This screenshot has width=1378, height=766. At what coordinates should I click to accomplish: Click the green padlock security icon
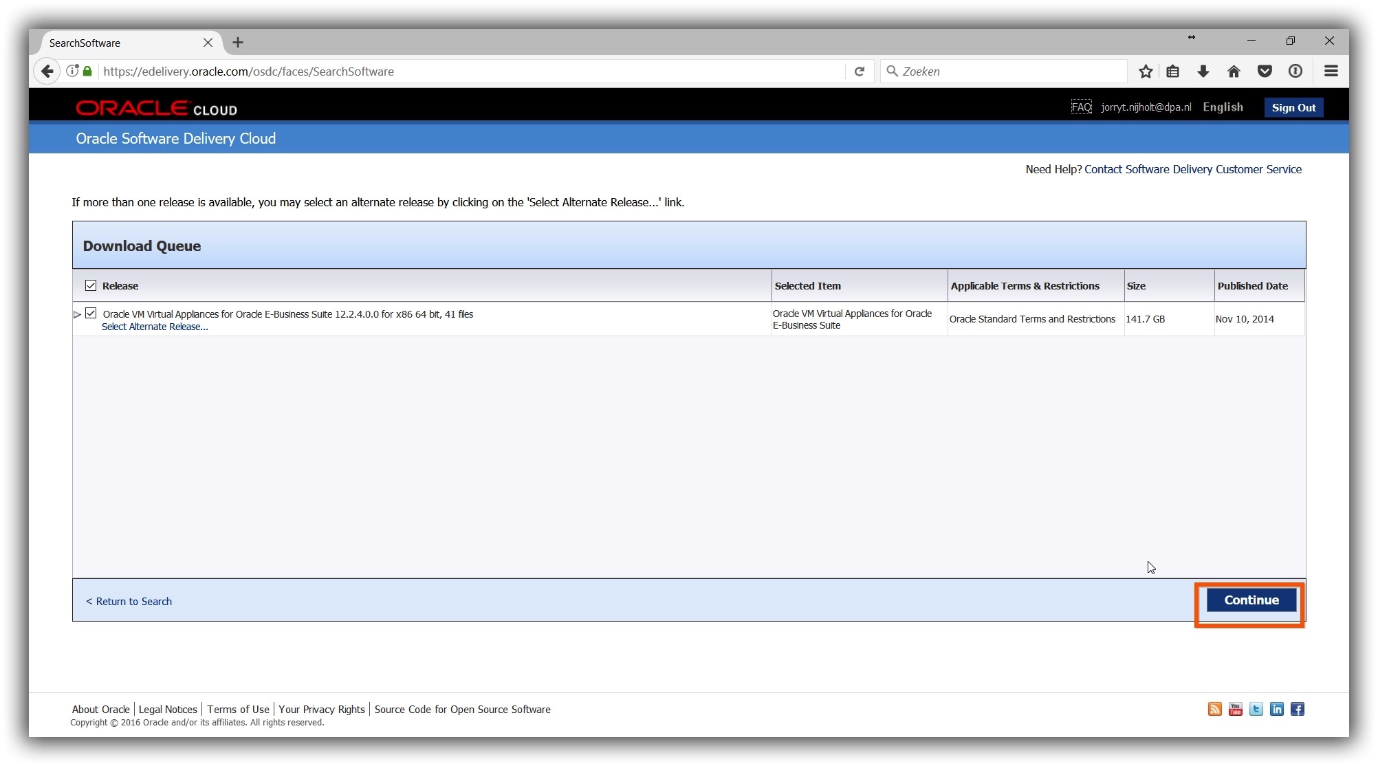[x=87, y=71]
